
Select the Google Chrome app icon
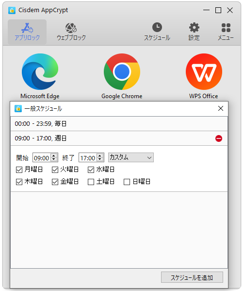tap(122, 71)
